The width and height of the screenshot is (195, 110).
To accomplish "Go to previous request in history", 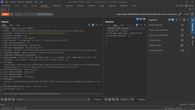I will 25,14.
